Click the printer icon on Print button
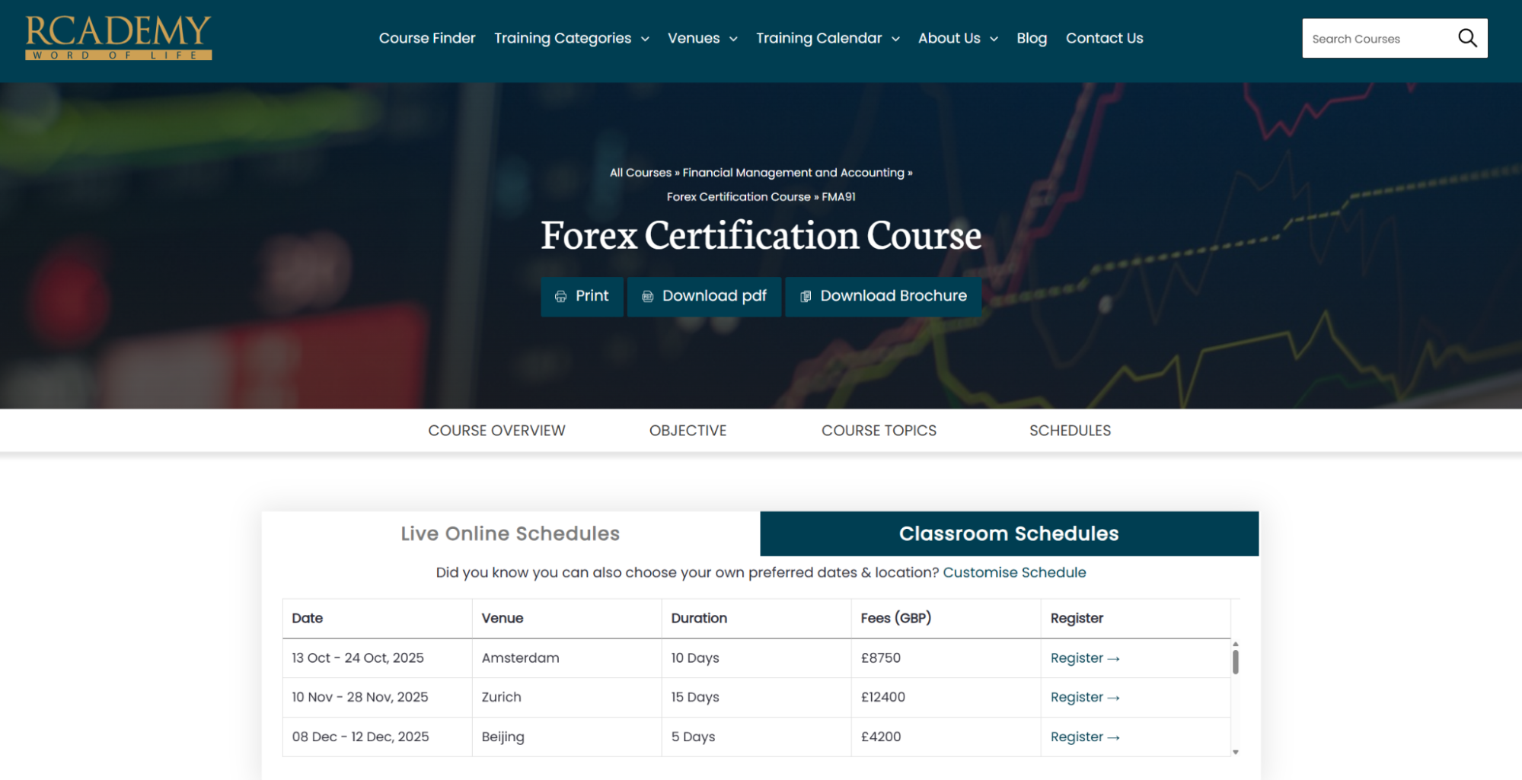Screen dimensions: 1522x780 pos(560,297)
